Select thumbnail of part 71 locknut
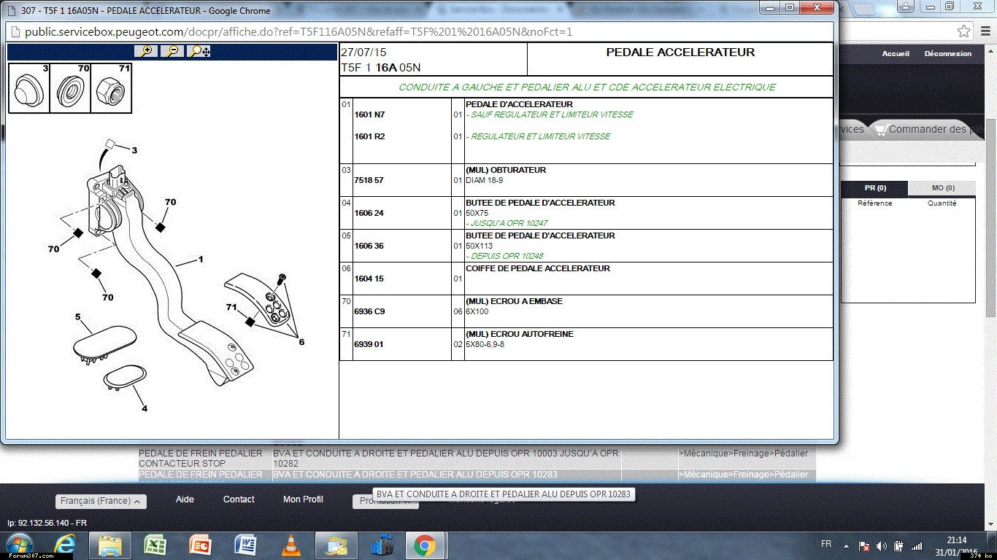 click(111, 88)
